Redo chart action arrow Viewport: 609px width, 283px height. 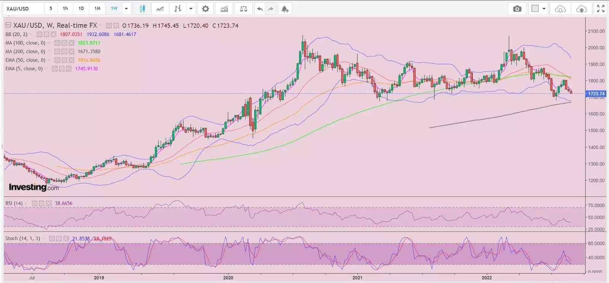click(271, 9)
